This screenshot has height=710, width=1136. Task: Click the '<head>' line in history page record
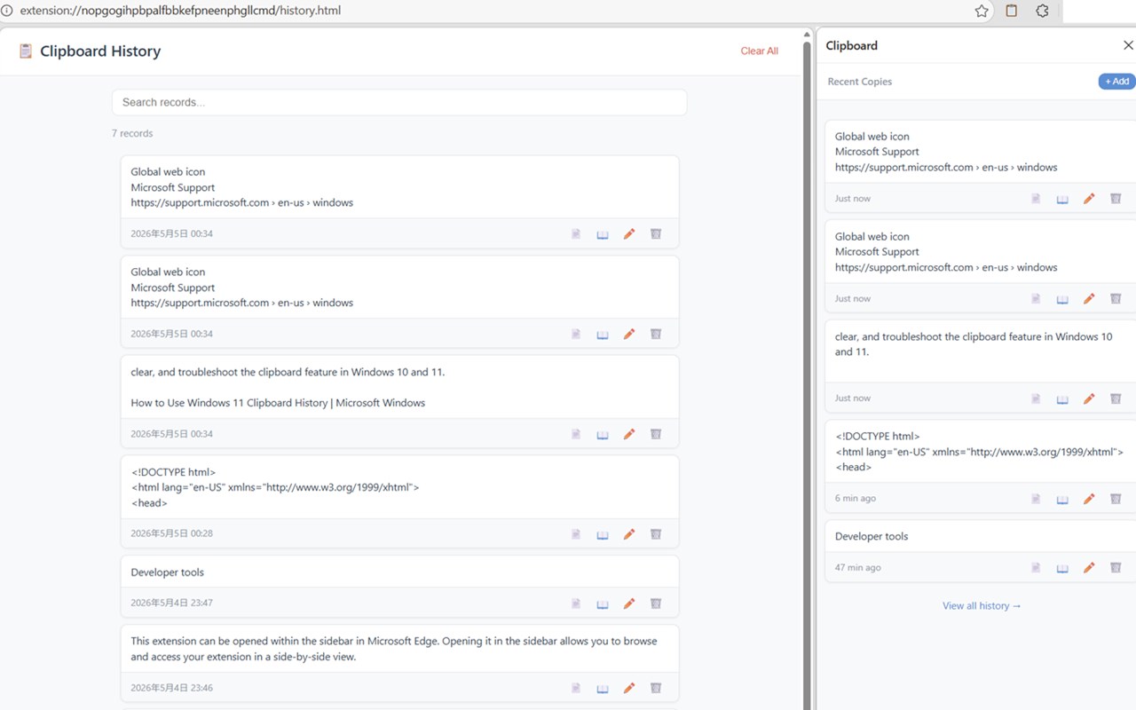tap(149, 503)
